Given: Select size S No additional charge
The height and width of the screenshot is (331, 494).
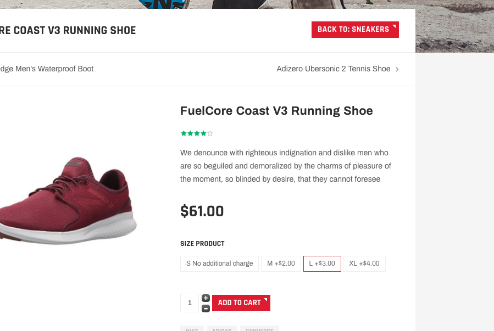Looking at the screenshot, I should pos(219,263).
